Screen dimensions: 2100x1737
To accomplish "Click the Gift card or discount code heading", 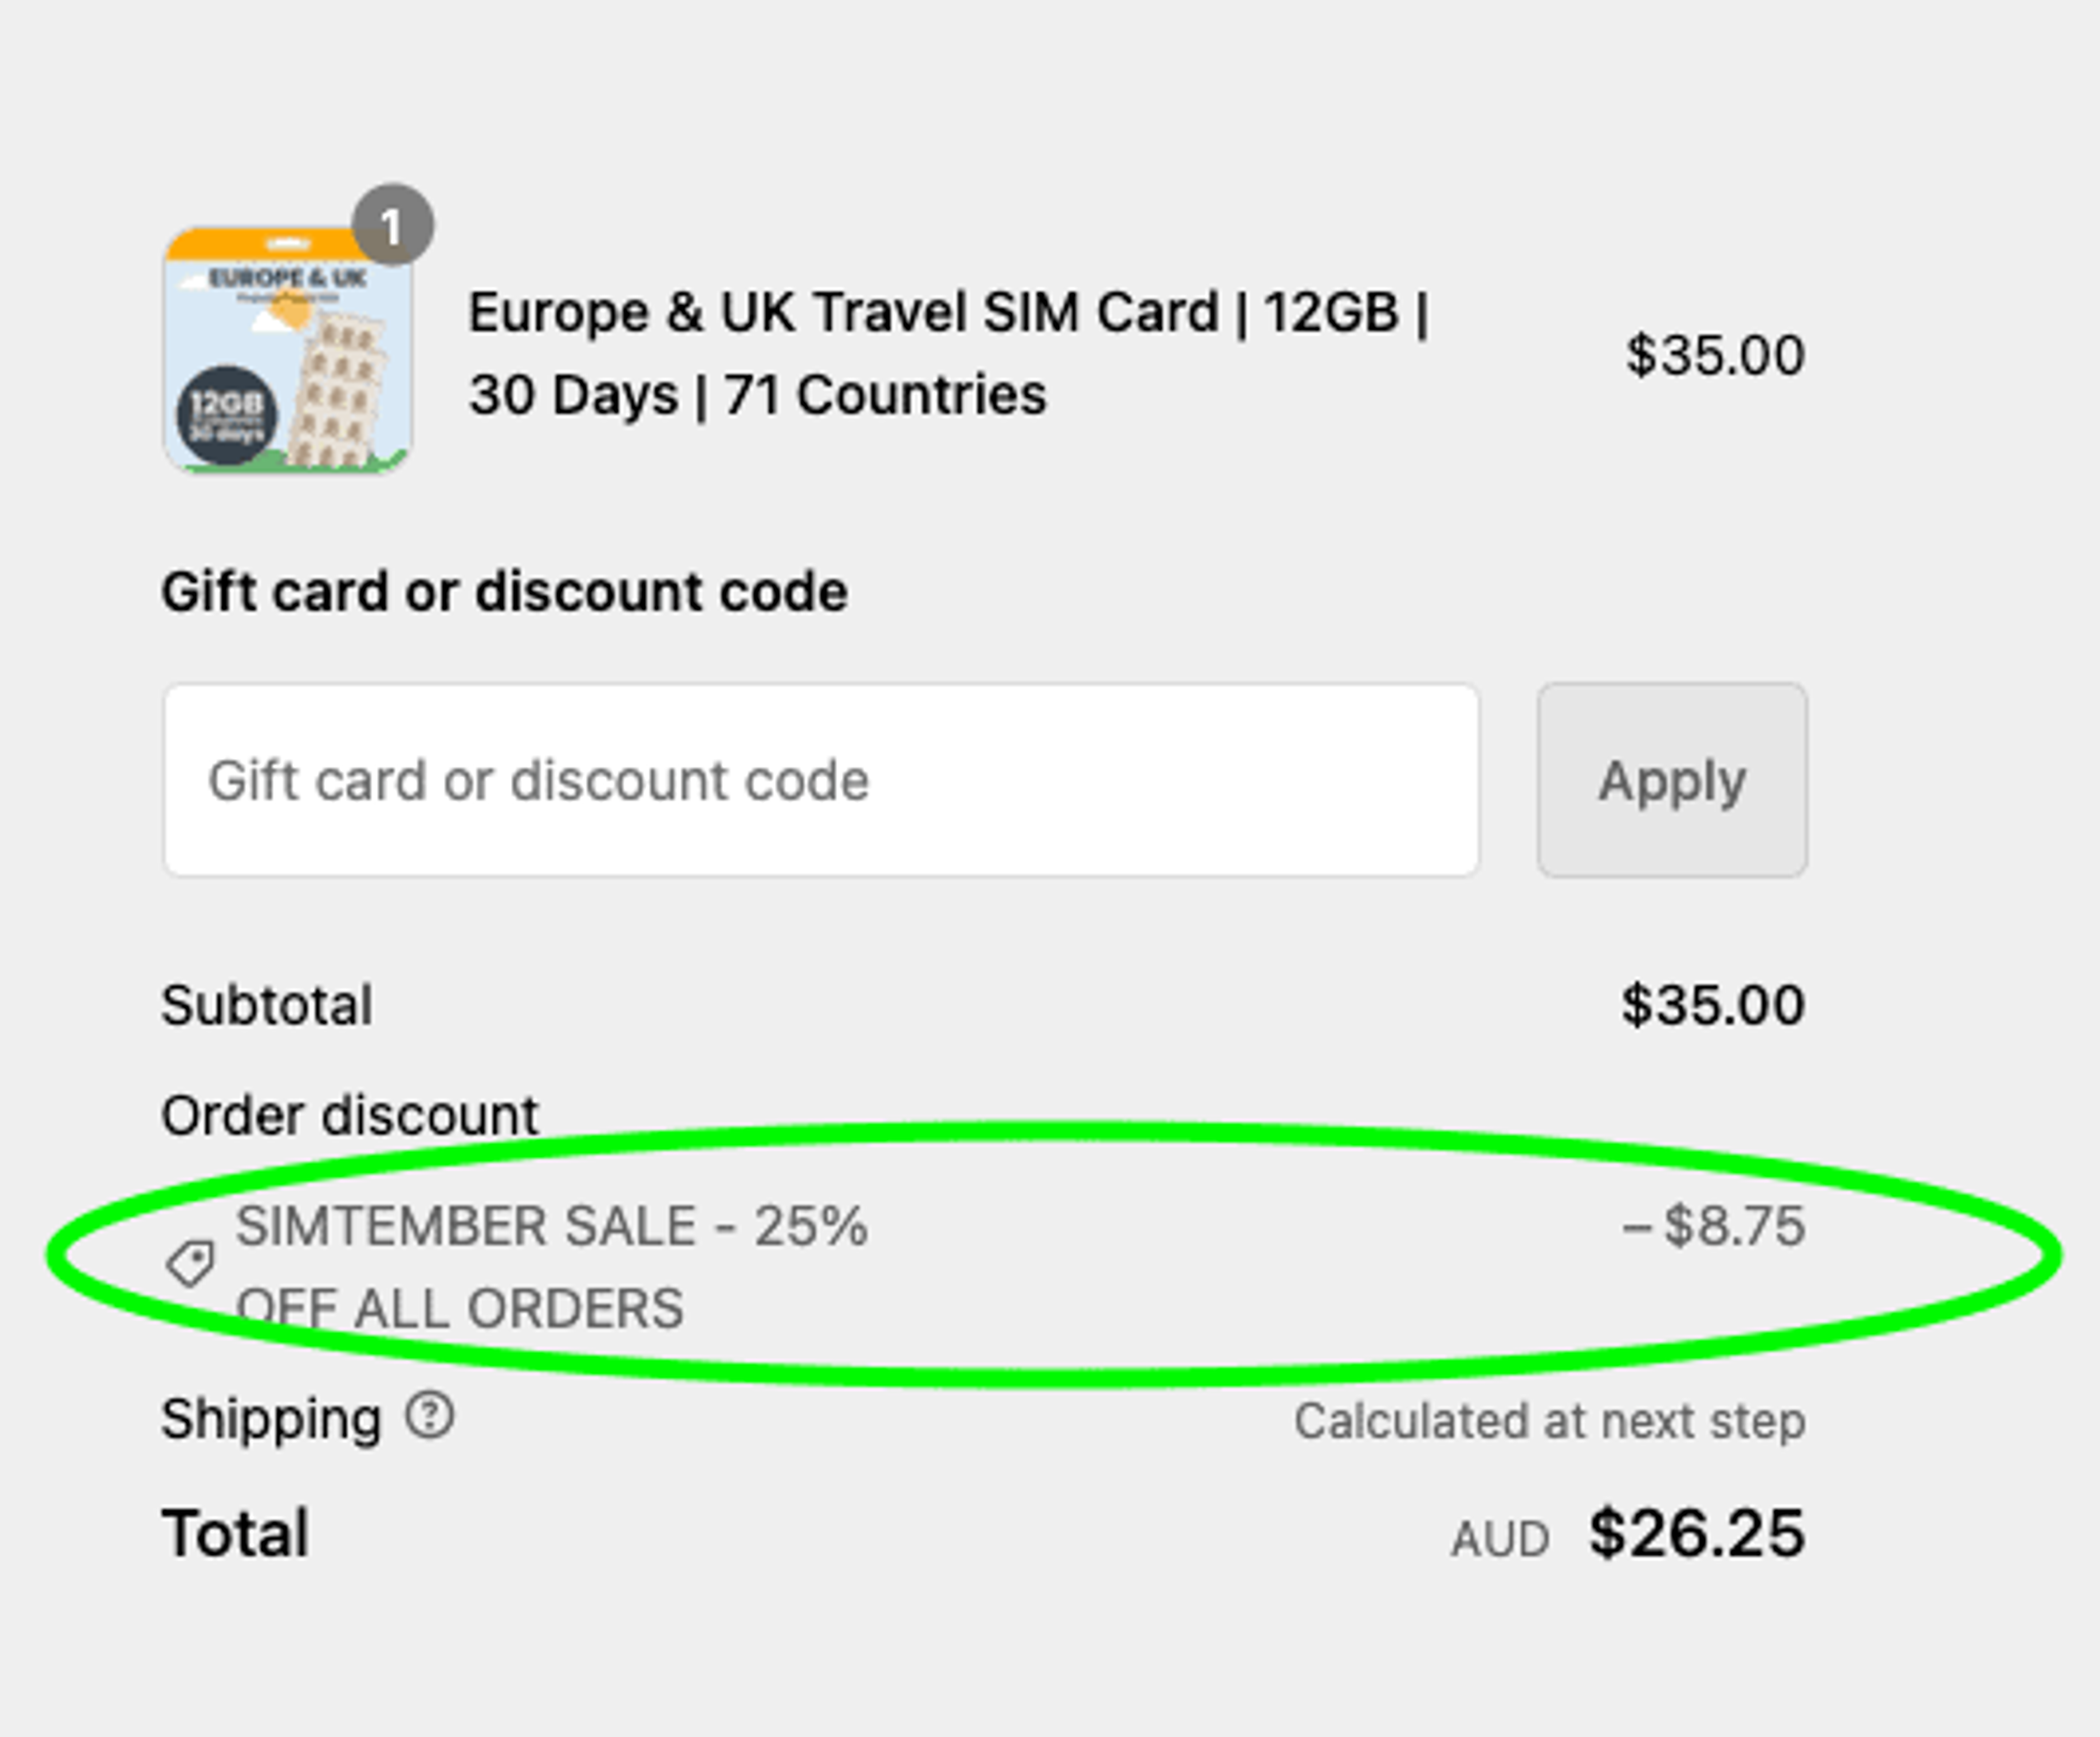I will click(505, 592).
